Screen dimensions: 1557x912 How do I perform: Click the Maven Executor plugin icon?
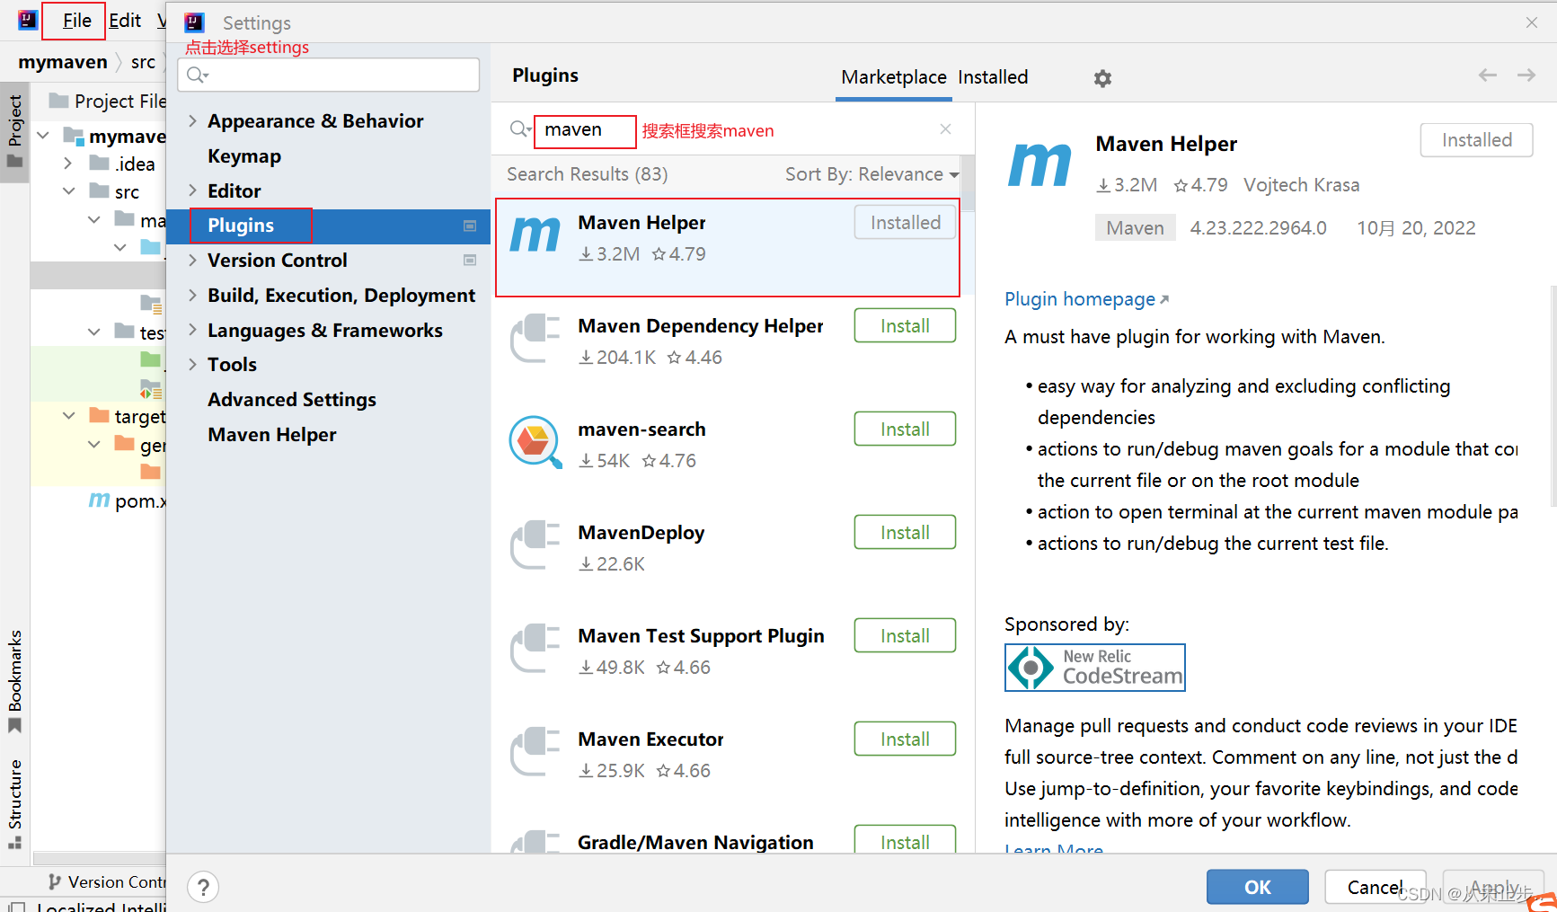[535, 751]
